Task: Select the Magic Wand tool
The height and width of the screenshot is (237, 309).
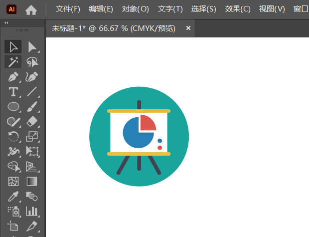Action: point(13,61)
